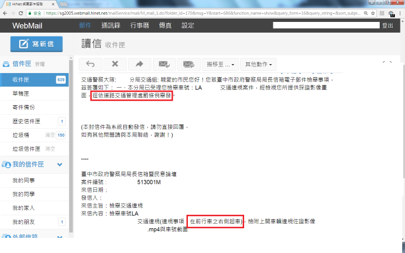Click the folder list scrollbar
Image resolution: width=405 pixels, height=253 pixels.
71,146
